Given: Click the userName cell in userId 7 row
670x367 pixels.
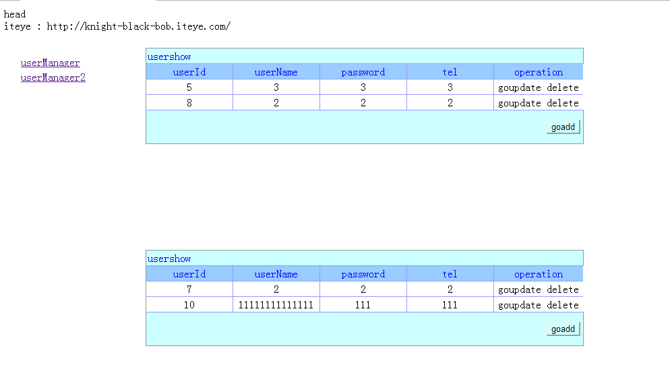Looking at the screenshot, I should click(x=276, y=289).
